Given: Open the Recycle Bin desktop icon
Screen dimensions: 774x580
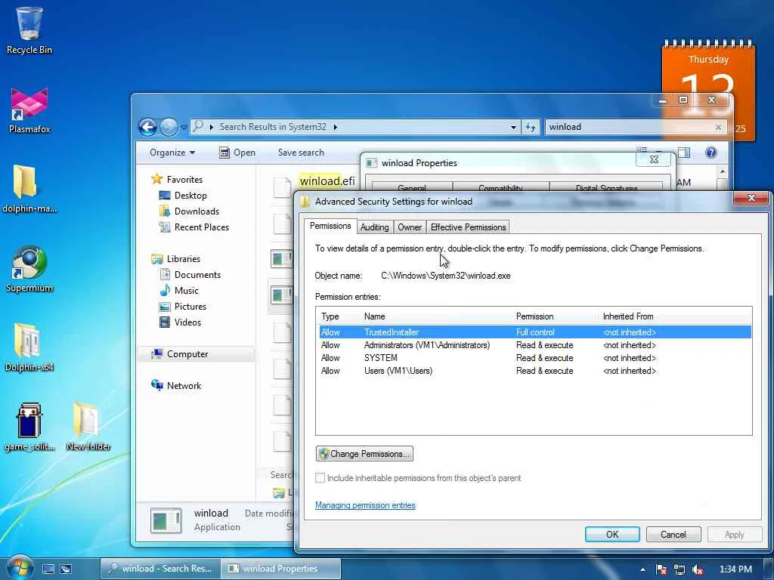Looking at the screenshot, I should pos(29,29).
